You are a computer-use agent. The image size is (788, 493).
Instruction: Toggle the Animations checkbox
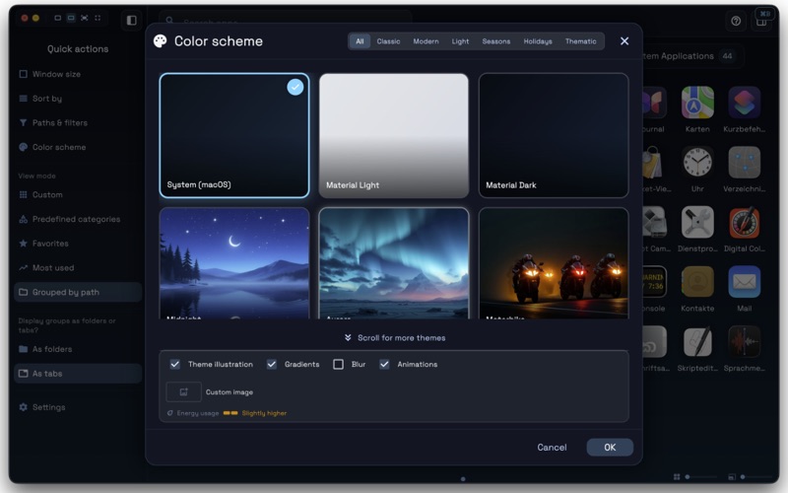point(384,364)
